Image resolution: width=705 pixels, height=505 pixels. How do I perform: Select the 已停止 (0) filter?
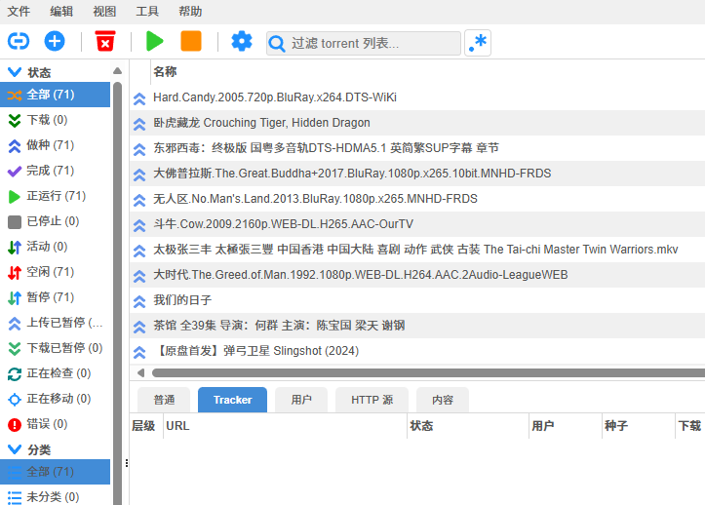click(x=53, y=221)
